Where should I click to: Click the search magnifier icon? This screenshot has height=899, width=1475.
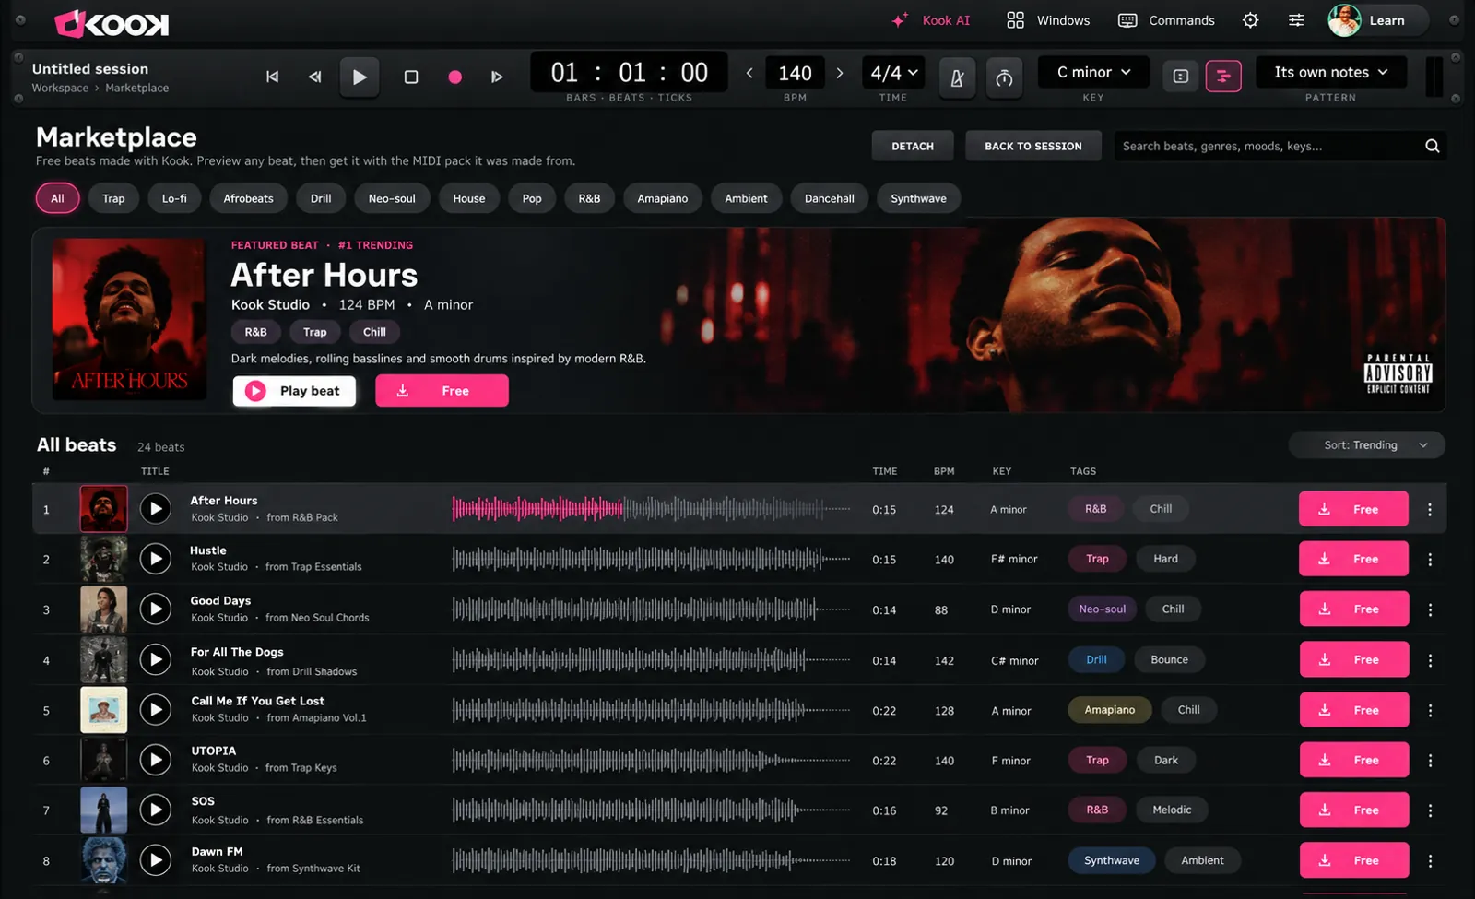coord(1433,146)
